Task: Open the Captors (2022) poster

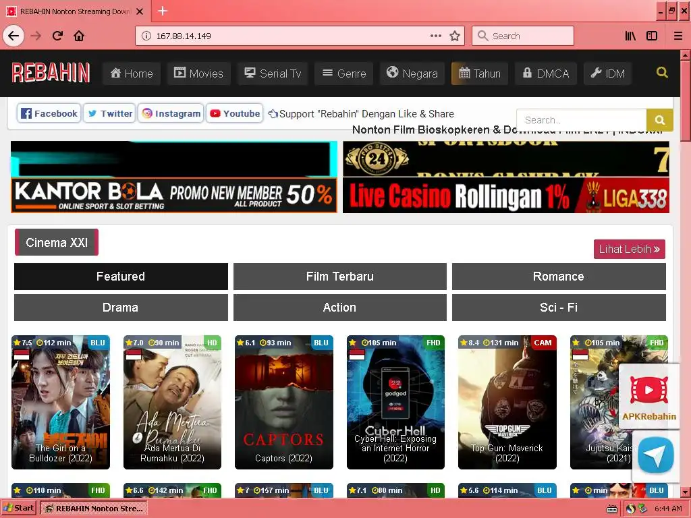Action: 284,402
